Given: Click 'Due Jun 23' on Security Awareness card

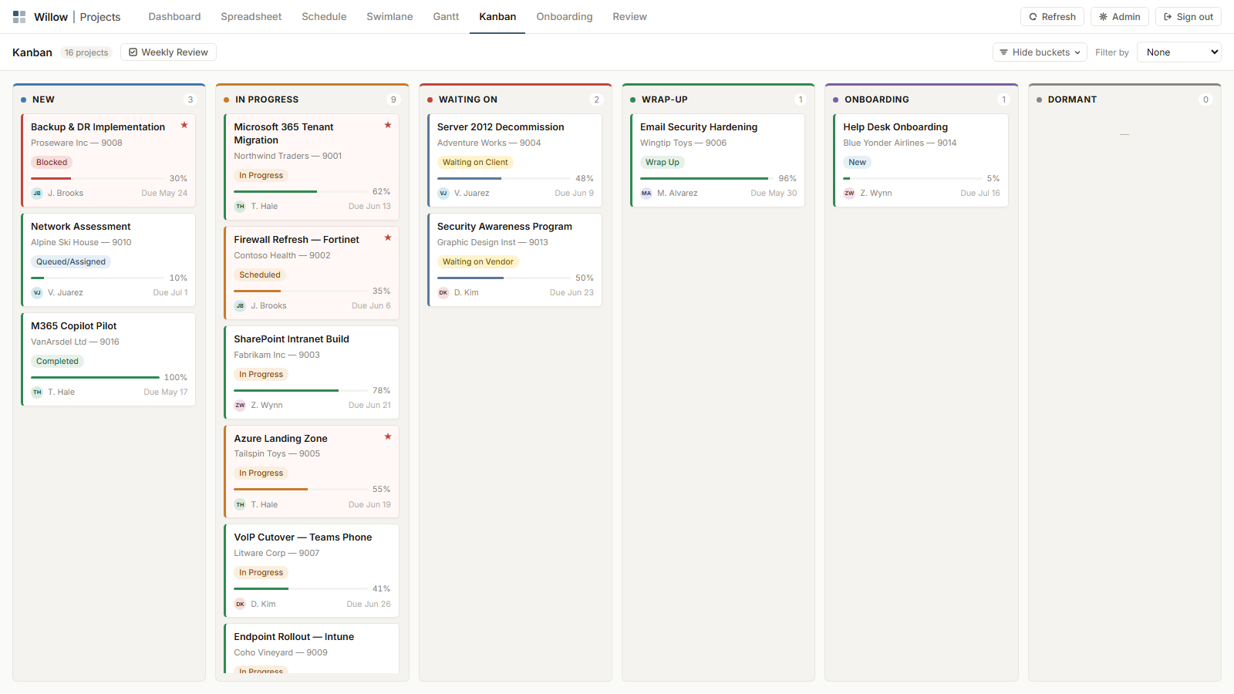Looking at the screenshot, I should (x=571, y=293).
